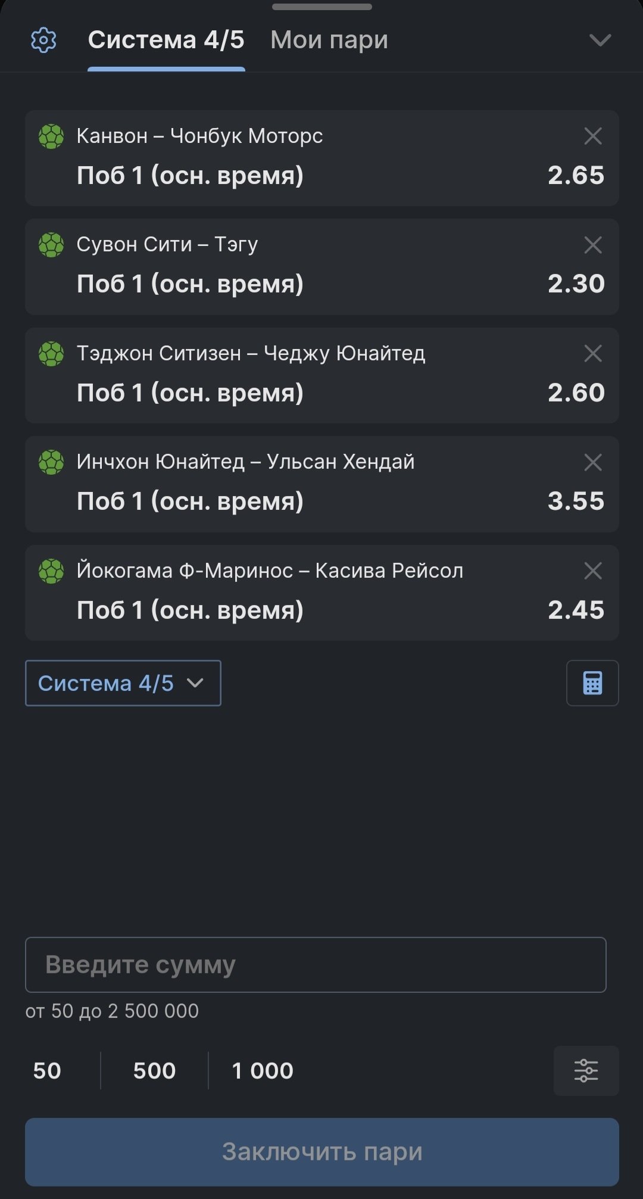The height and width of the screenshot is (1199, 643).
Task: Choose quick stake amount 1 000
Action: (263, 1071)
